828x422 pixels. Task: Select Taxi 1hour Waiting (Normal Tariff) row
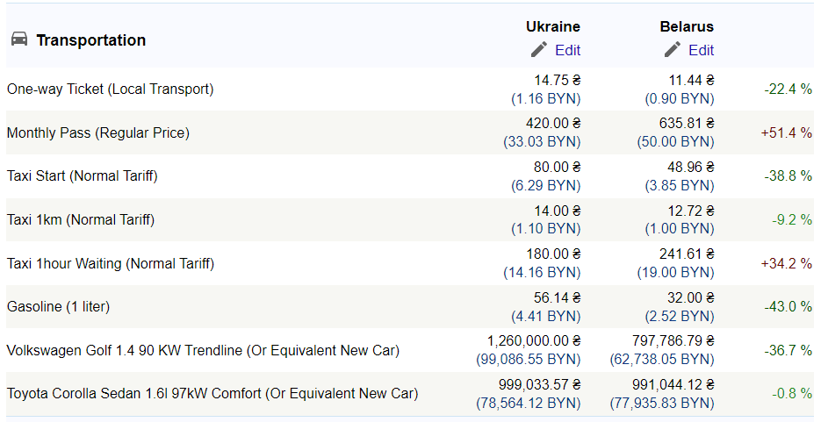(x=410, y=263)
